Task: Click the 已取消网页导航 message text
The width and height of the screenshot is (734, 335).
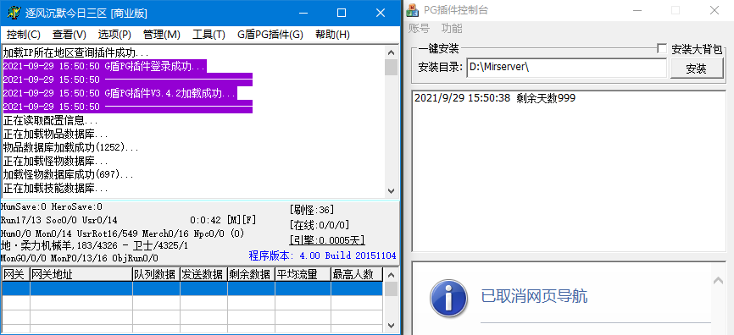Action: pos(534,296)
